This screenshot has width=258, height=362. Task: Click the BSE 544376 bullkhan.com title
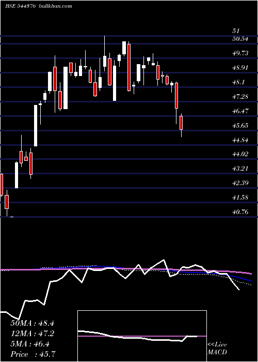tap(39, 6)
